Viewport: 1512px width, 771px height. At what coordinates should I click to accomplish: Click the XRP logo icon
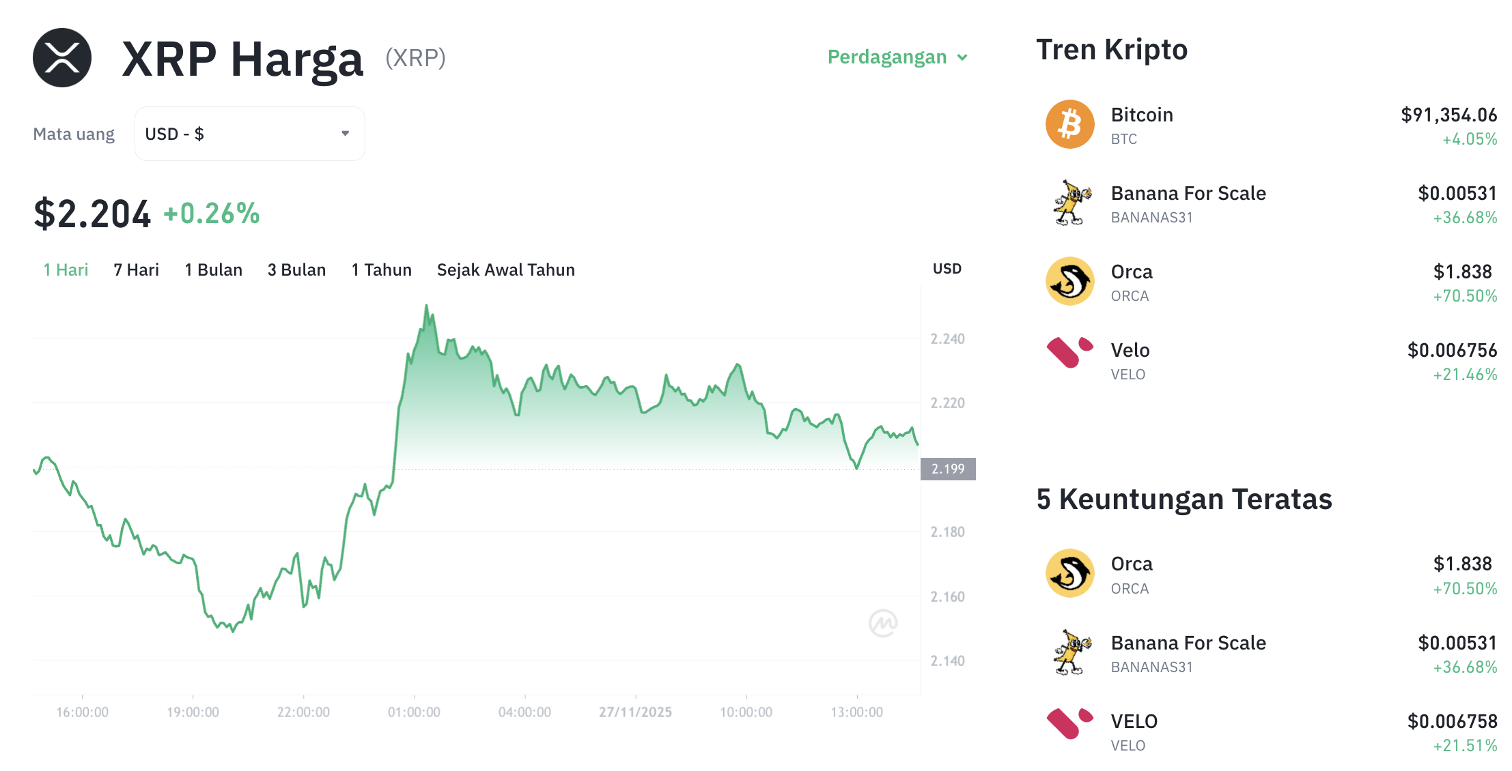[62, 57]
